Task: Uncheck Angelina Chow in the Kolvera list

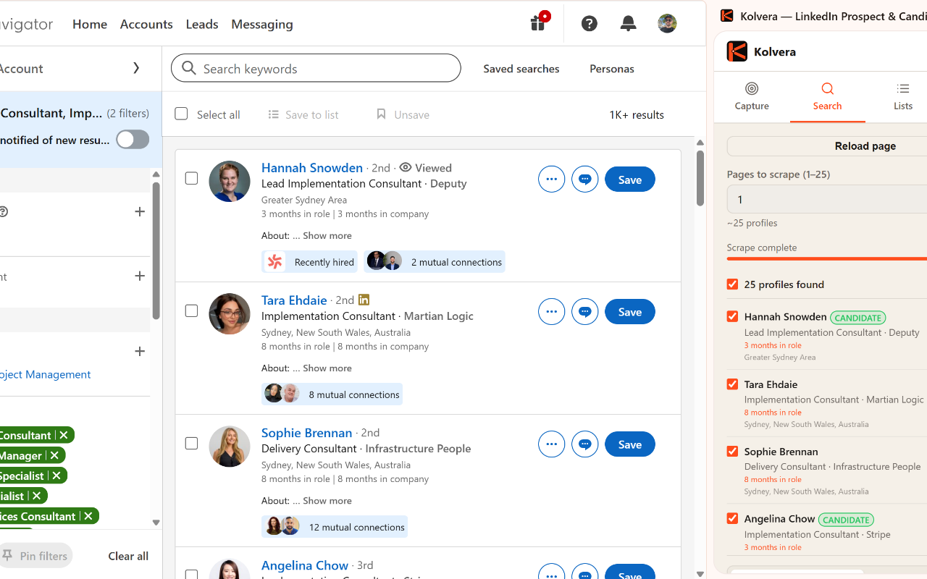Action: (732, 518)
